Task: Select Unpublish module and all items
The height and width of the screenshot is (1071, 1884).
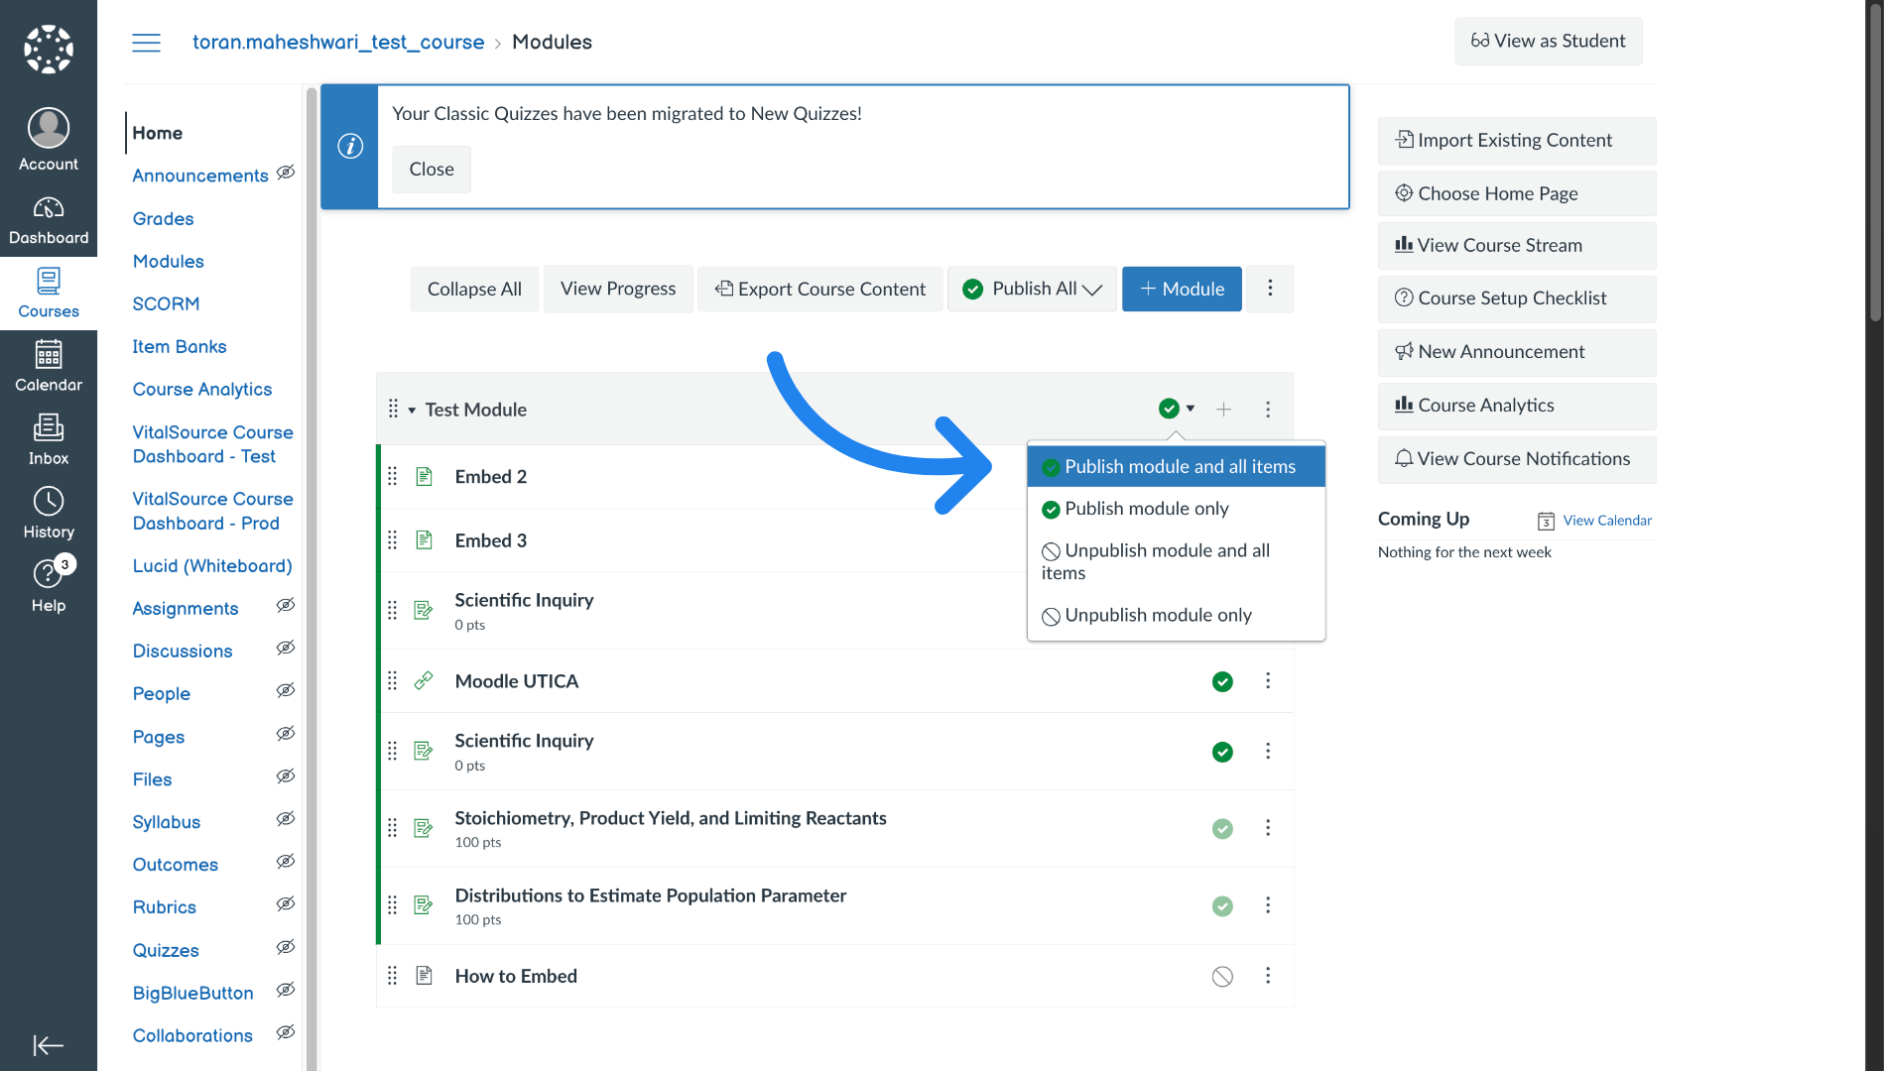Action: pos(1177,561)
